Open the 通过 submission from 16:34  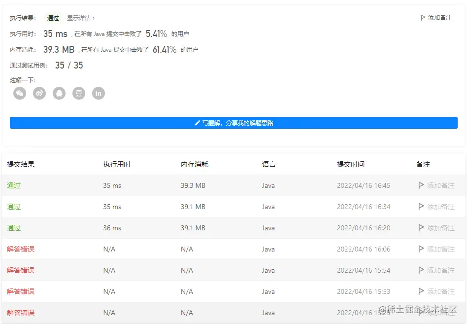click(14, 207)
